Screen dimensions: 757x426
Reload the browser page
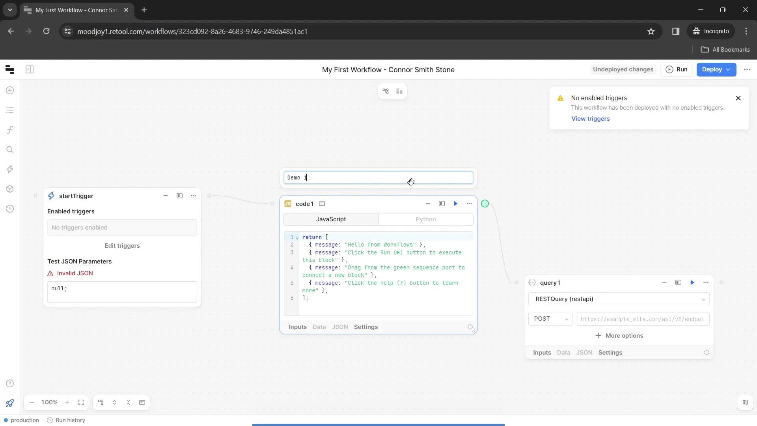pyautogui.click(x=46, y=31)
